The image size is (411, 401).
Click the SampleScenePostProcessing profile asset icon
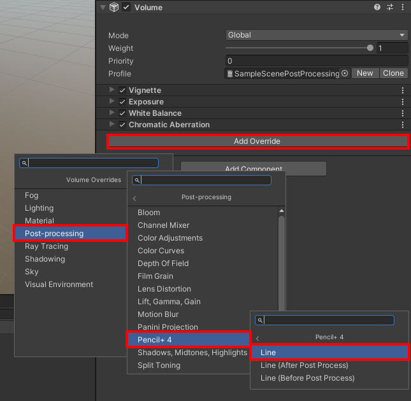230,74
